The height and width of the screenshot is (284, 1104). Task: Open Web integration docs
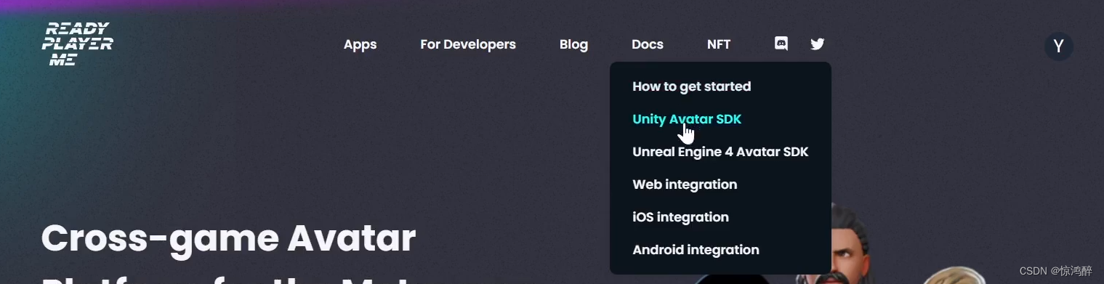[x=685, y=184]
